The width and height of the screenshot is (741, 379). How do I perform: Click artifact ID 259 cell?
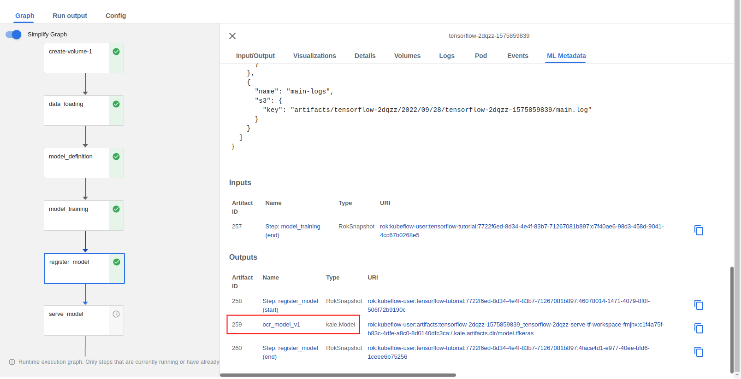click(237, 325)
